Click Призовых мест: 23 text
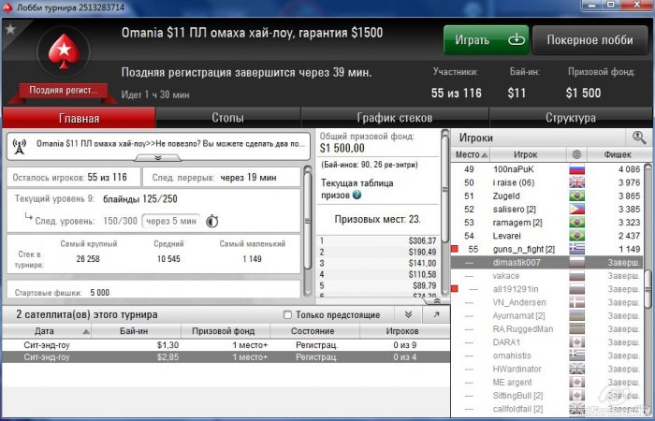 point(378,219)
